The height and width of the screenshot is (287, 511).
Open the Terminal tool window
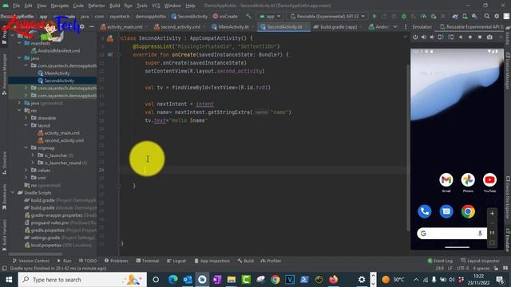point(147,261)
